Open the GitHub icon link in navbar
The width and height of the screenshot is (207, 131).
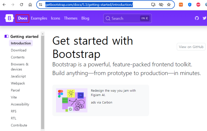click(197, 18)
